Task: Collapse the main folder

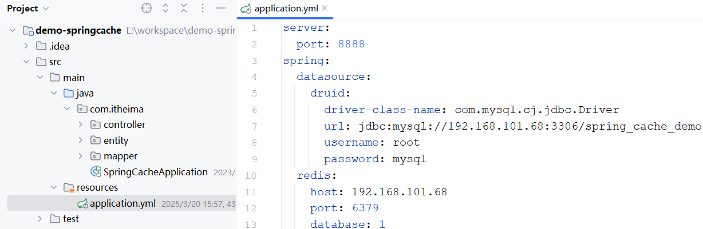Action: click(40, 78)
